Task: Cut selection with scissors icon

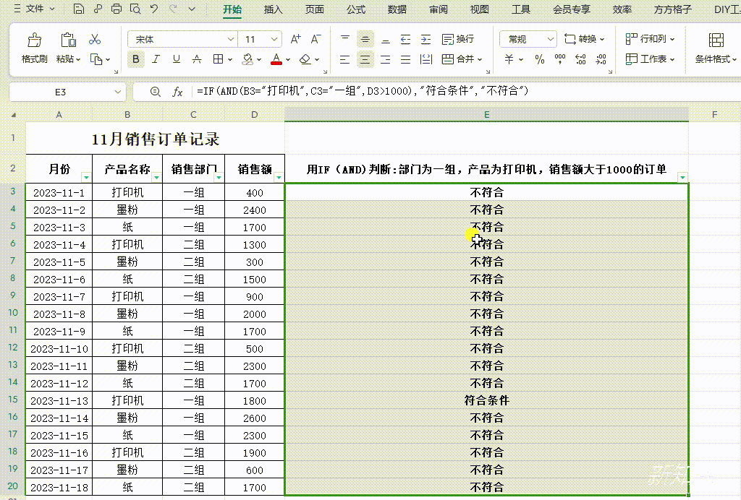Action: (95, 39)
